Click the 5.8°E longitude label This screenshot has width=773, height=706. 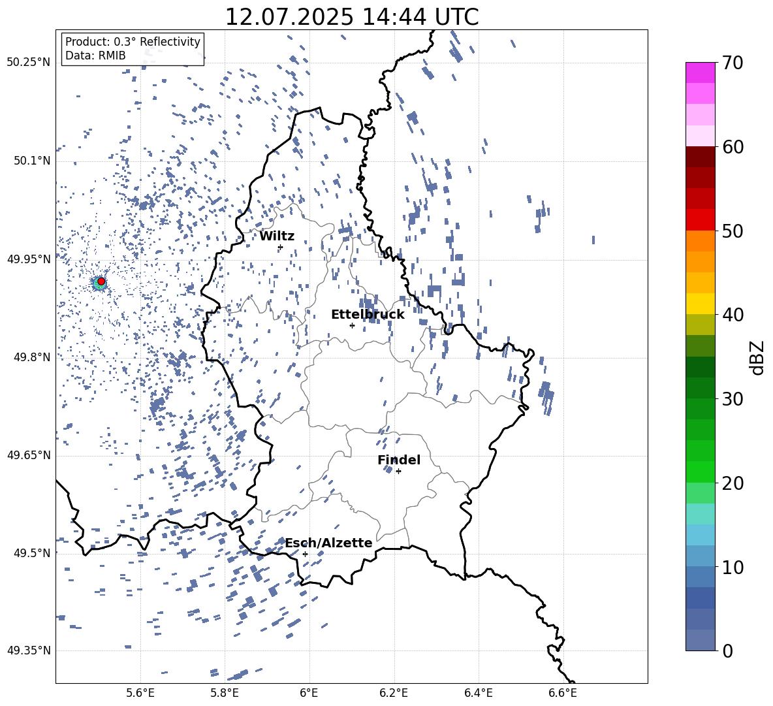225,693
